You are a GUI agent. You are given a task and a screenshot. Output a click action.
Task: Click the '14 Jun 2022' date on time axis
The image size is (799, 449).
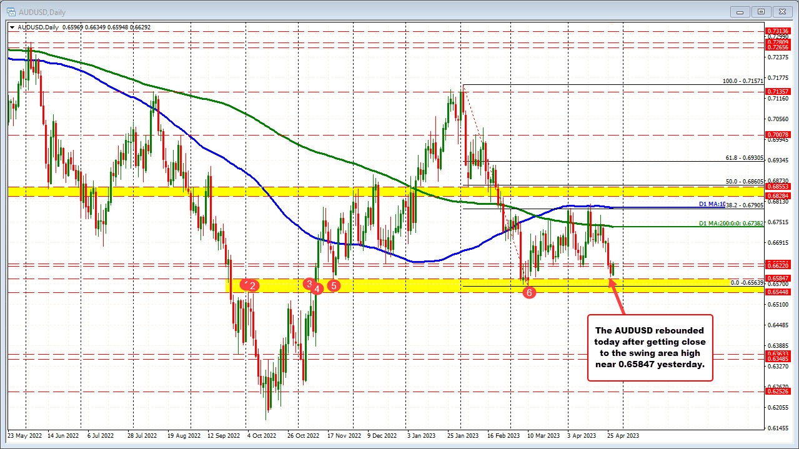[x=63, y=435]
